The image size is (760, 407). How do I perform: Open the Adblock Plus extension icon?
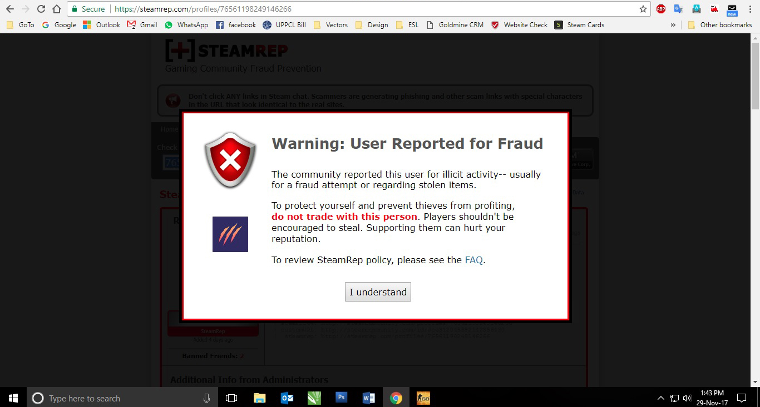pos(661,9)
